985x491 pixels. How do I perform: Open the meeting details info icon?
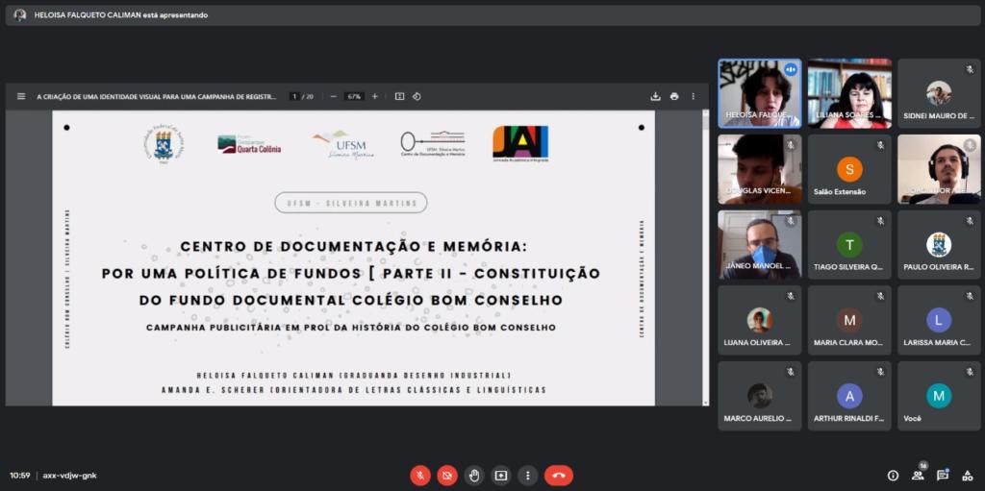(893, 475)
